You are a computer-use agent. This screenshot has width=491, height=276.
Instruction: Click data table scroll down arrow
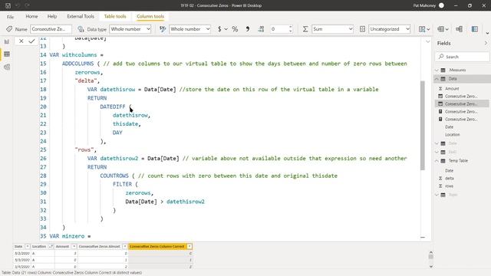431,267
